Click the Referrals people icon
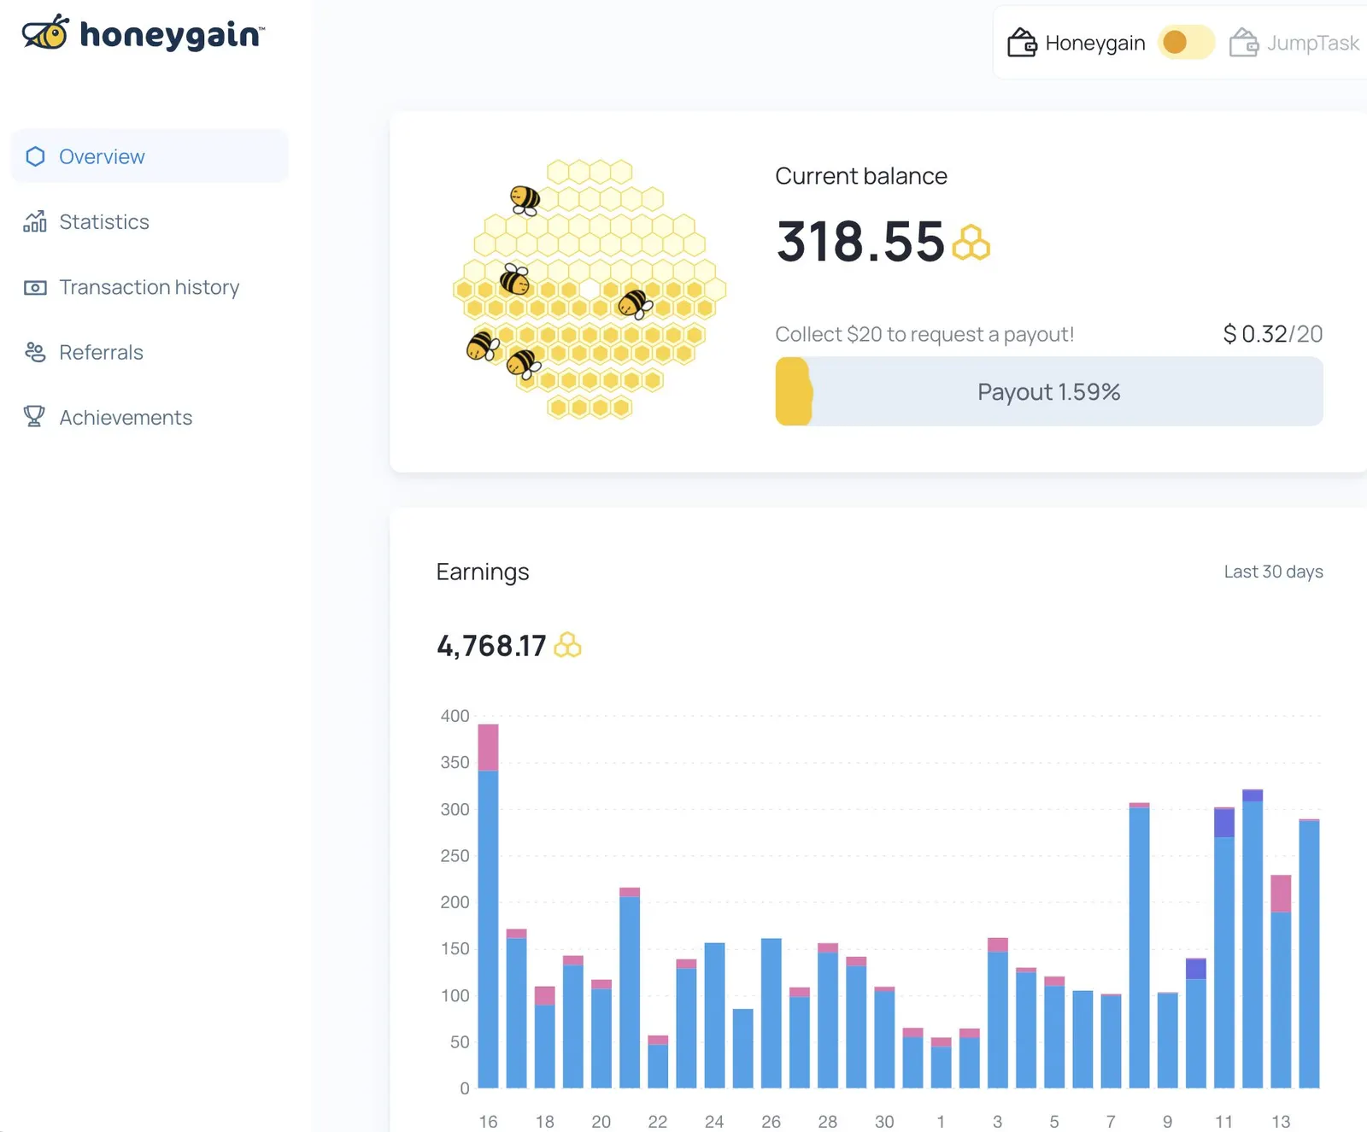 [35, 352]
